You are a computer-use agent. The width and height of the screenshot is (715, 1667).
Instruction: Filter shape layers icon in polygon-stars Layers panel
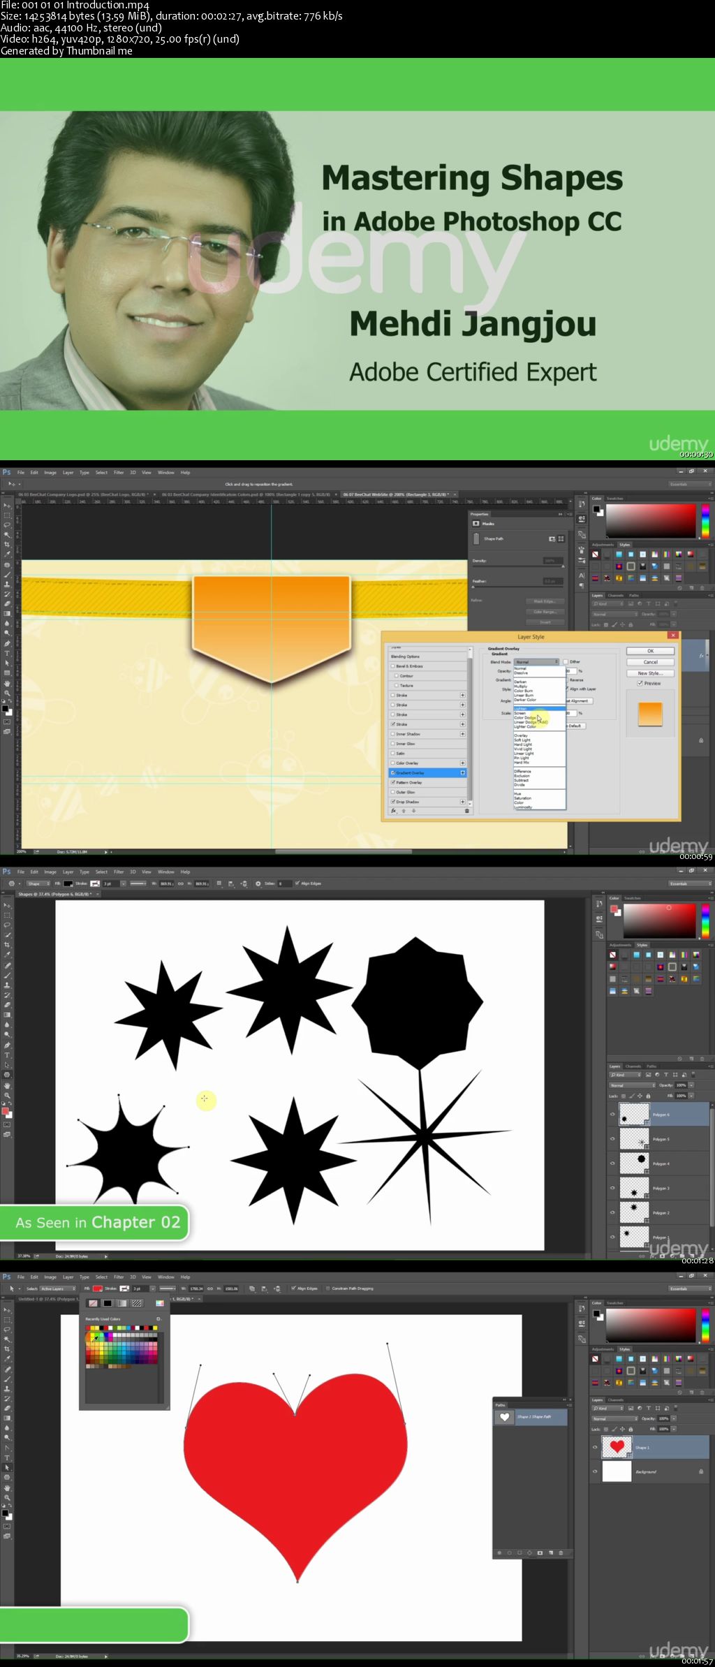click(675, 1075)
